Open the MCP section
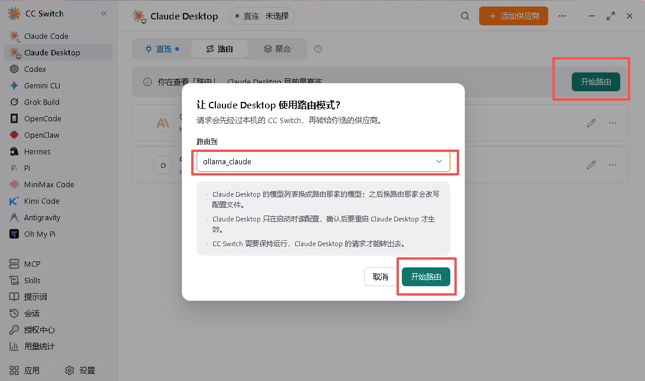Viewport: 645px width, 381px height. [58, 264]
